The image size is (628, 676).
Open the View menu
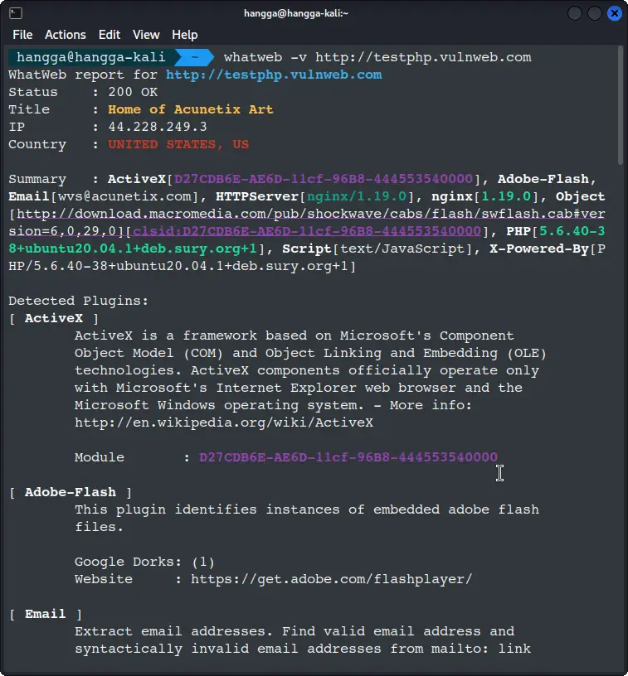[146, 35]
